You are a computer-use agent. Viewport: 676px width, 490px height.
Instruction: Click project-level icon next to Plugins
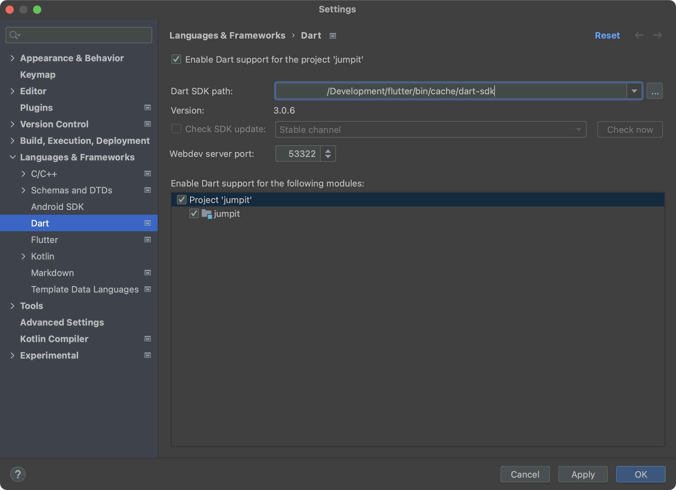148,108
